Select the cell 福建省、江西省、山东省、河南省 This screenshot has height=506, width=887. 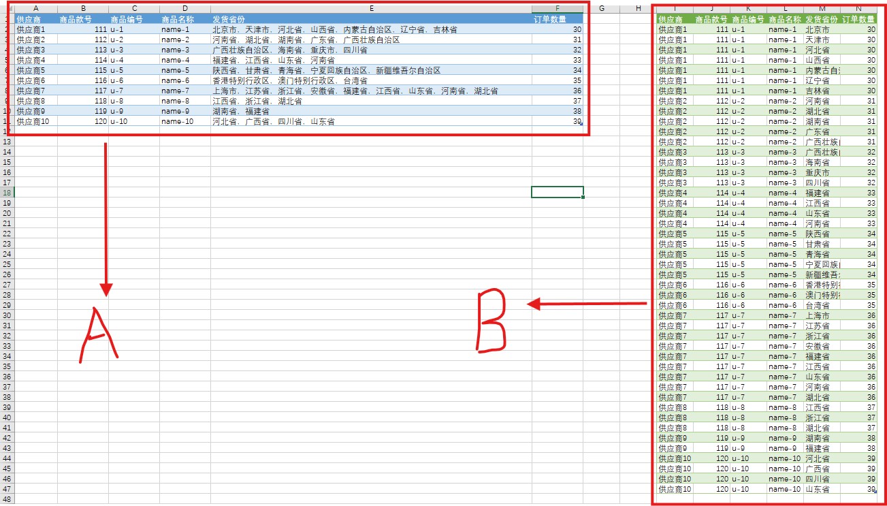pos(371,60)
